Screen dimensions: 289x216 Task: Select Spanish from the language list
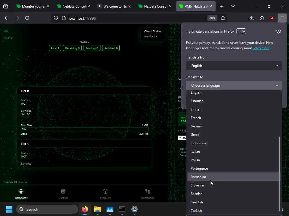[233, 194]
